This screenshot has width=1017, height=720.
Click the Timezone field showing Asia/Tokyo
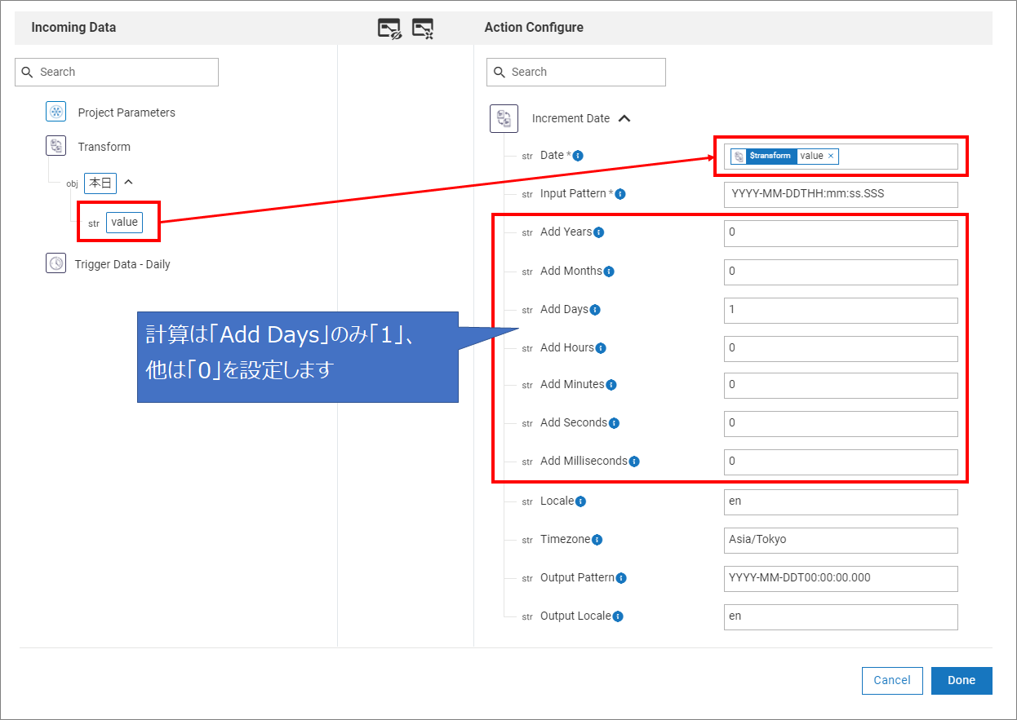point(841,540)
